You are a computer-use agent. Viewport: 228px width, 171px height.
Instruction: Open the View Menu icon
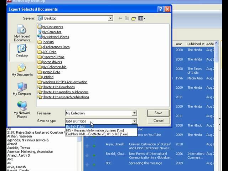tap(142, 18)
